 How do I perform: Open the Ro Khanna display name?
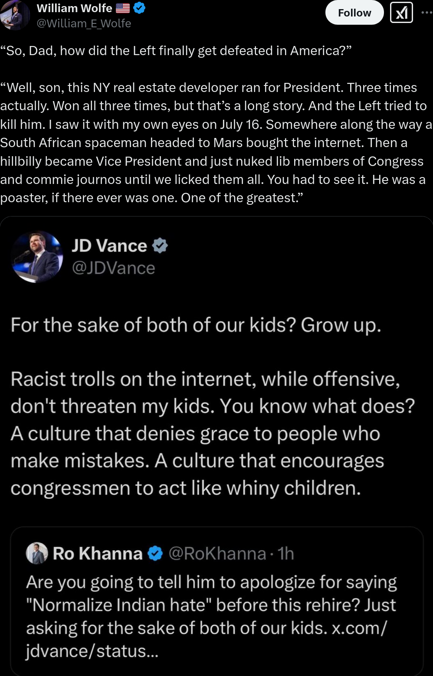98,554
